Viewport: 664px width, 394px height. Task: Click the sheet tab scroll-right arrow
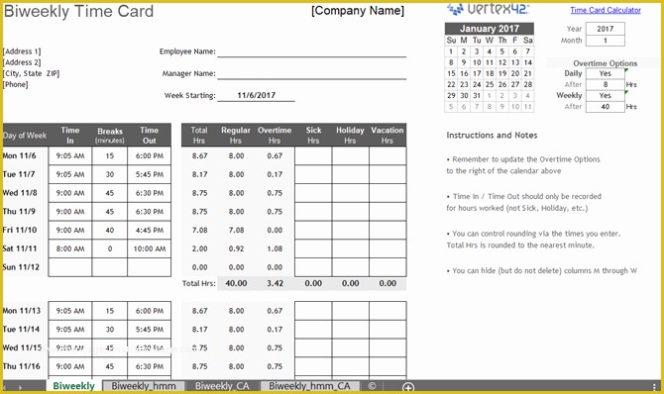[20, 387]
